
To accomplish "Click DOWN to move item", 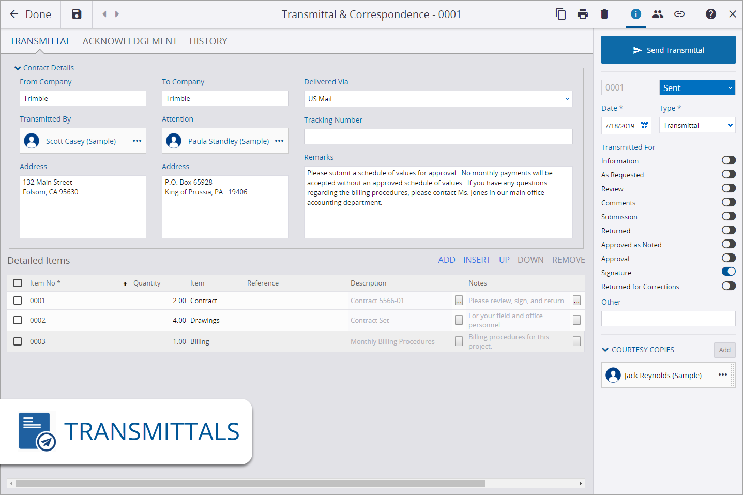I will pos(530,260).
